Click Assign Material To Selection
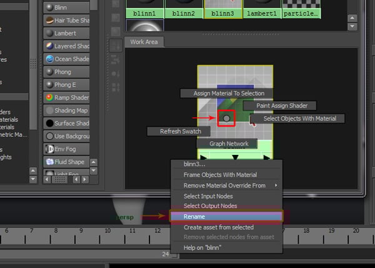The height and width of the screenshot is (268, 375). 228,93
